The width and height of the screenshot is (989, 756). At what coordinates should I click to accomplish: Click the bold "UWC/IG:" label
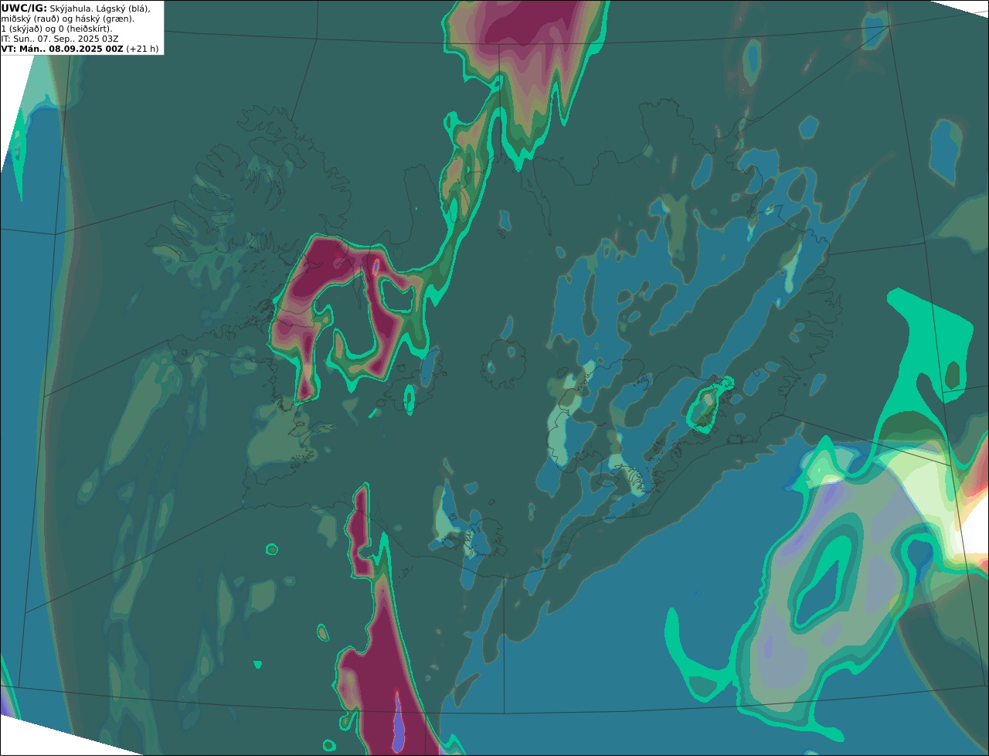click(24, 8)
